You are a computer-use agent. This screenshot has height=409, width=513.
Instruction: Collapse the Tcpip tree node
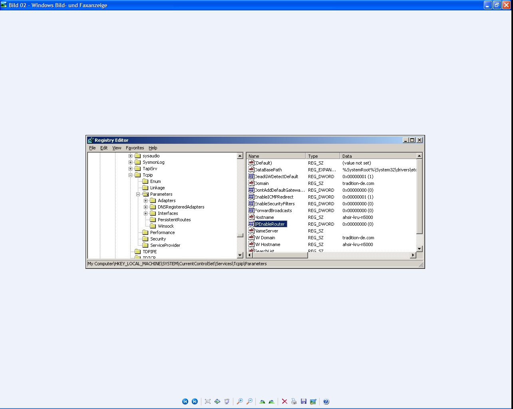130,175
